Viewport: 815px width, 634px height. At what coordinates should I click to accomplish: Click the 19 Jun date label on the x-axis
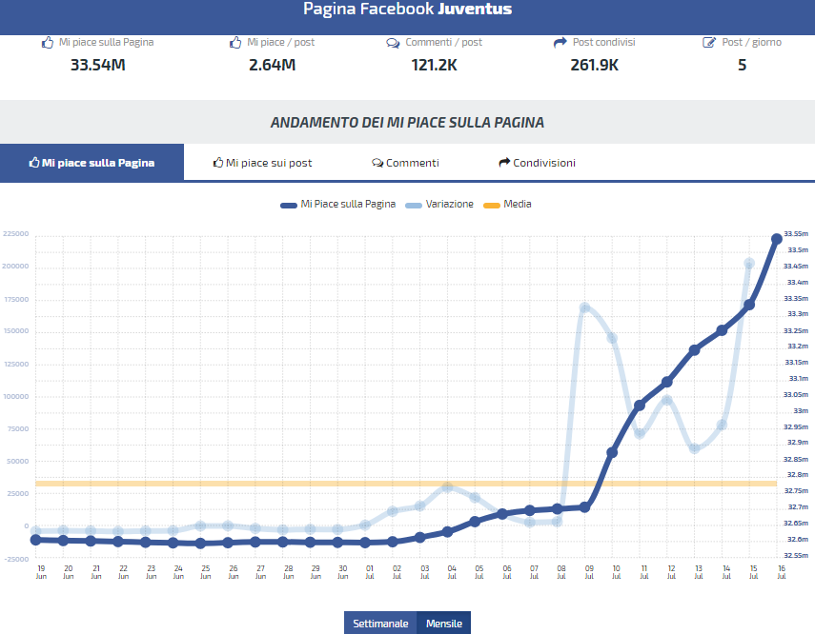pyautogui.click(x=41, y=572)
